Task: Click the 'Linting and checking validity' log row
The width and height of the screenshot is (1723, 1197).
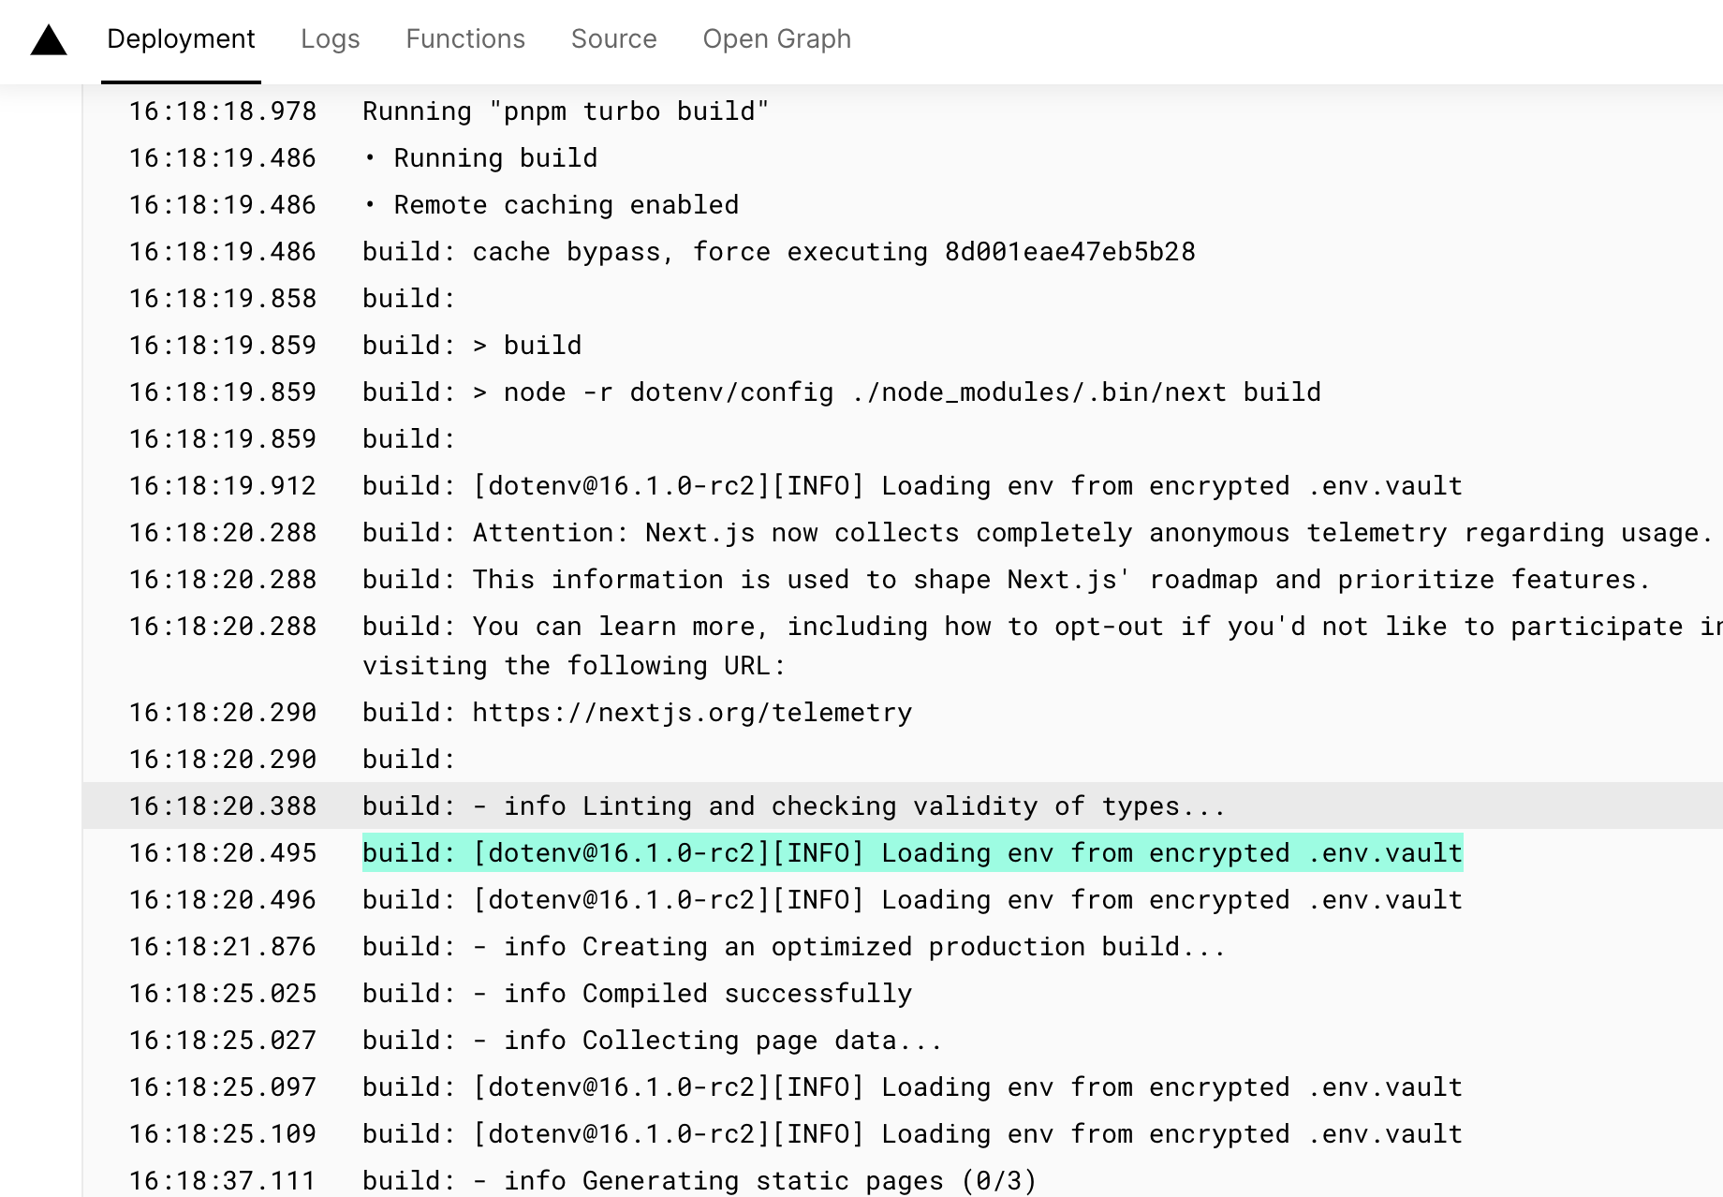Action: pyautogui.click(x=903, y=806)
